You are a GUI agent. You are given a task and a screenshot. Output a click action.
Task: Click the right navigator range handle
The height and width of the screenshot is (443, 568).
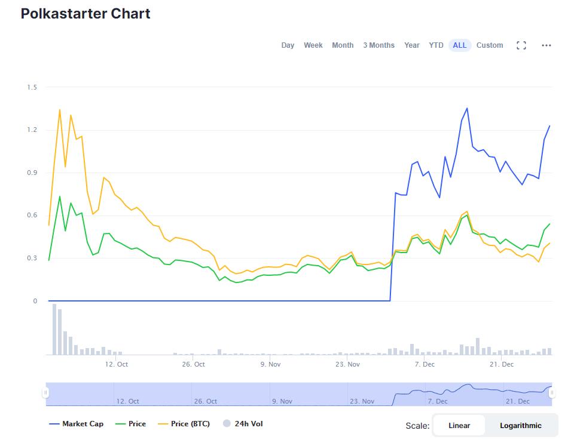(552, 392)
